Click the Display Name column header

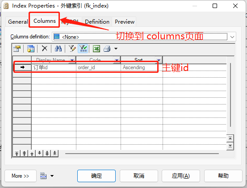point(50,60)
